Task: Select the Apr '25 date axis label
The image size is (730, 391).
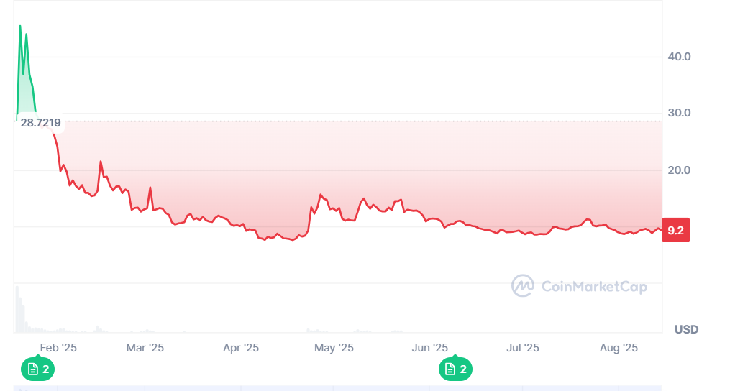Action: point(241,348)
